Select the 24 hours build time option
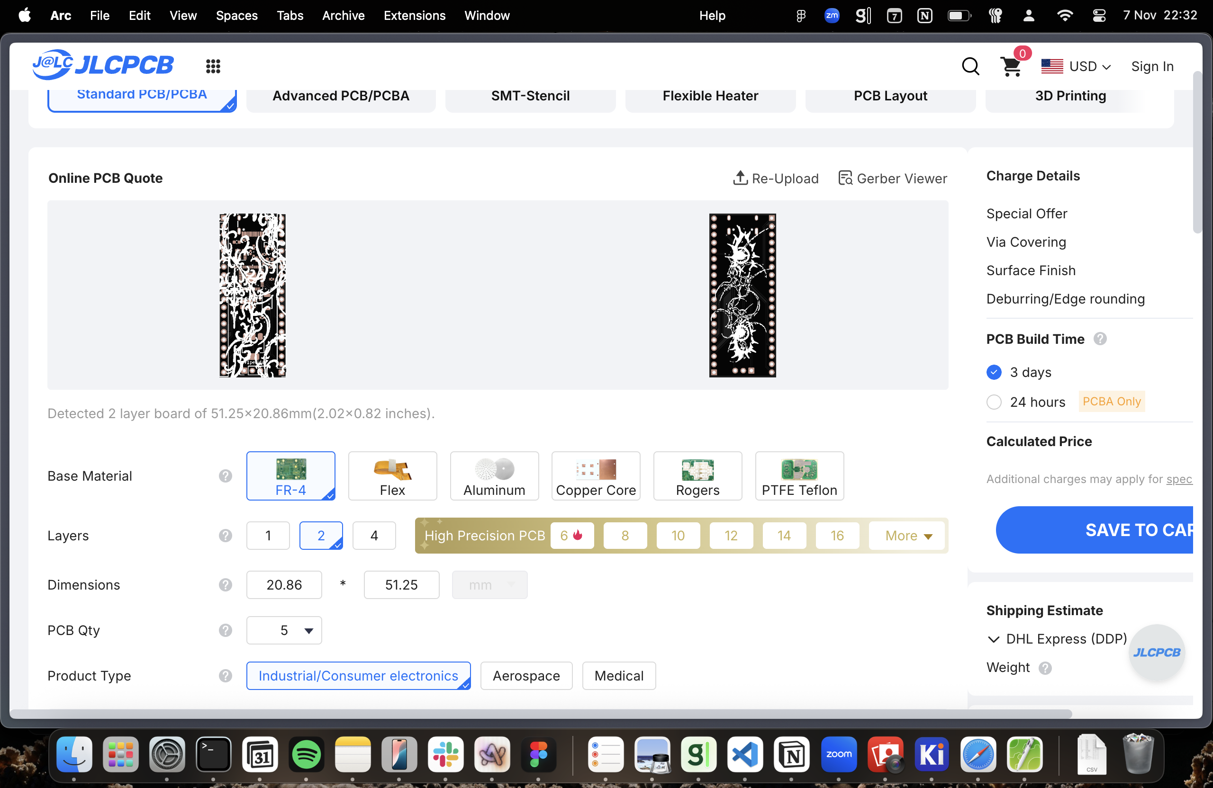1213x788 pixels. click(x=993, y=402)
